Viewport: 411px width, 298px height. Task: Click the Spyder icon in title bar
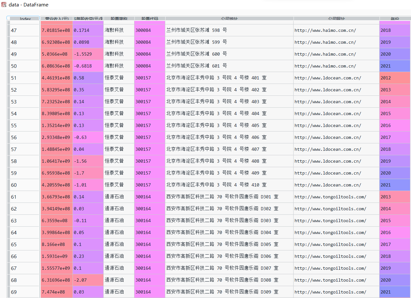pos(4,5)
